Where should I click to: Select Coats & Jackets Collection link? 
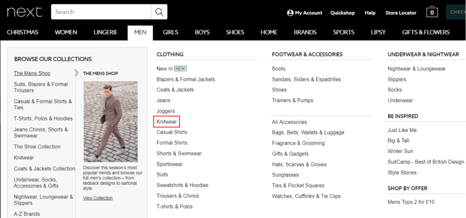(44, 169)
